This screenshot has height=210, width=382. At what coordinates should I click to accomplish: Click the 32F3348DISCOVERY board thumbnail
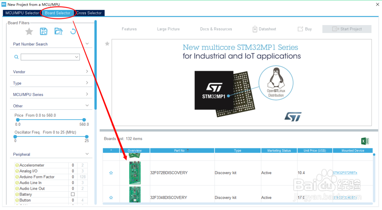[135, 194]
